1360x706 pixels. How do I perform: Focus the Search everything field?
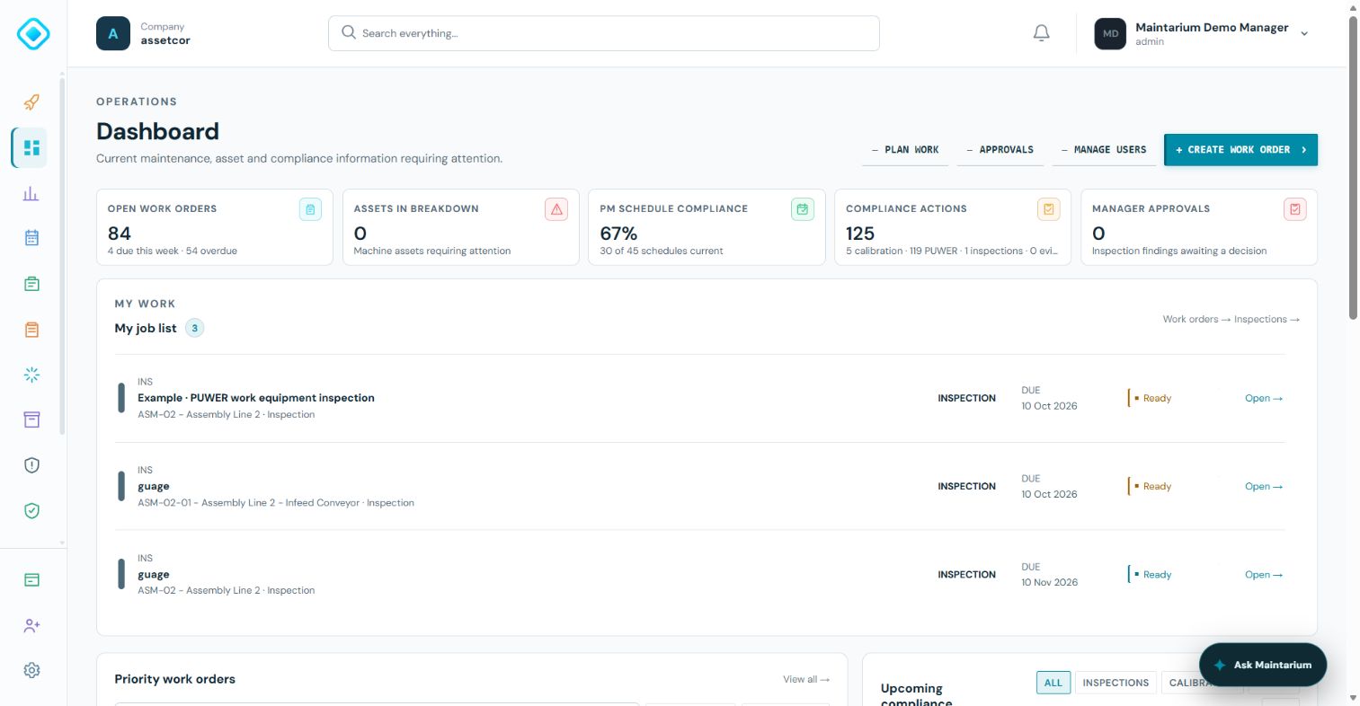coord(604,33)
